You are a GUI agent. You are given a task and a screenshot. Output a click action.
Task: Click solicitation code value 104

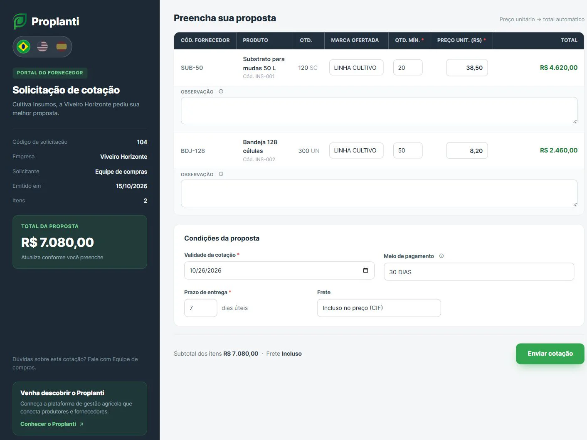[x=142, y=142]
